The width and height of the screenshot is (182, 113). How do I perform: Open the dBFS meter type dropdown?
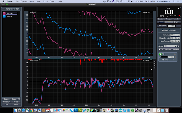tap(167, 16)
